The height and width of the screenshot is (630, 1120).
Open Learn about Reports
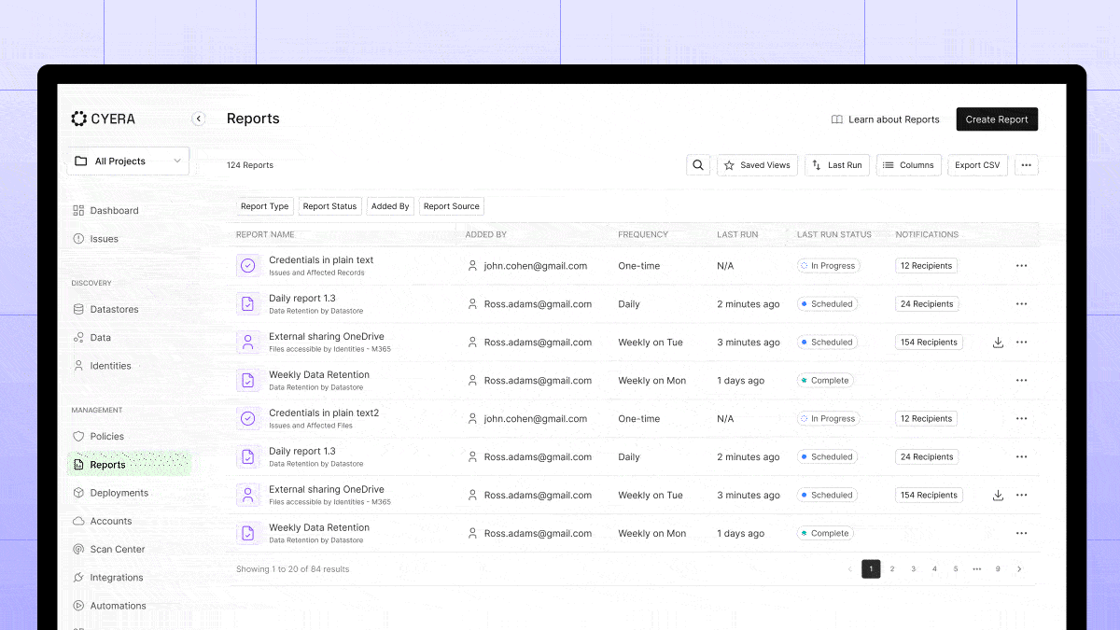click(885, 119)
